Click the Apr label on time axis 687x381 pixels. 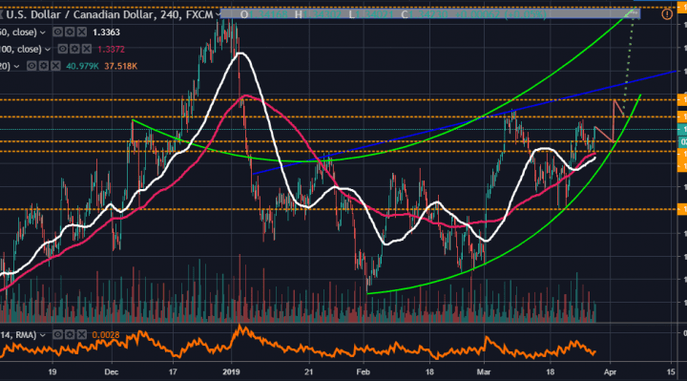[x=610, y=371]
